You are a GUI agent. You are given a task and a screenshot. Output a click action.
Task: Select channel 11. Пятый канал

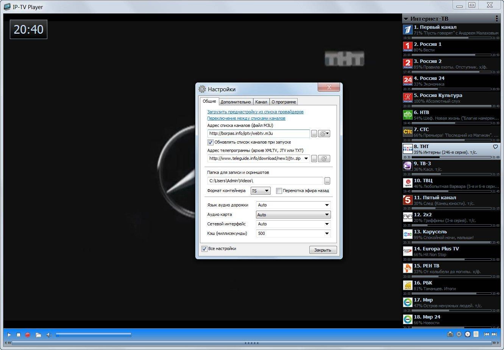coord(451,203)
